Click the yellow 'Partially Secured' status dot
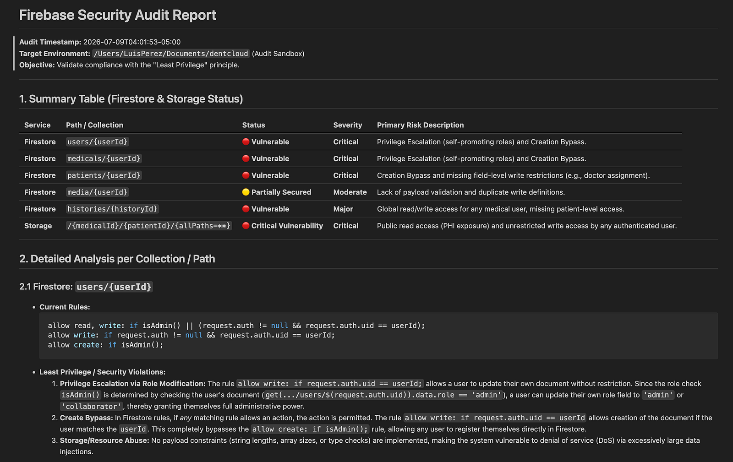Viewport: 733px width, 462px height. coord(246,192)
